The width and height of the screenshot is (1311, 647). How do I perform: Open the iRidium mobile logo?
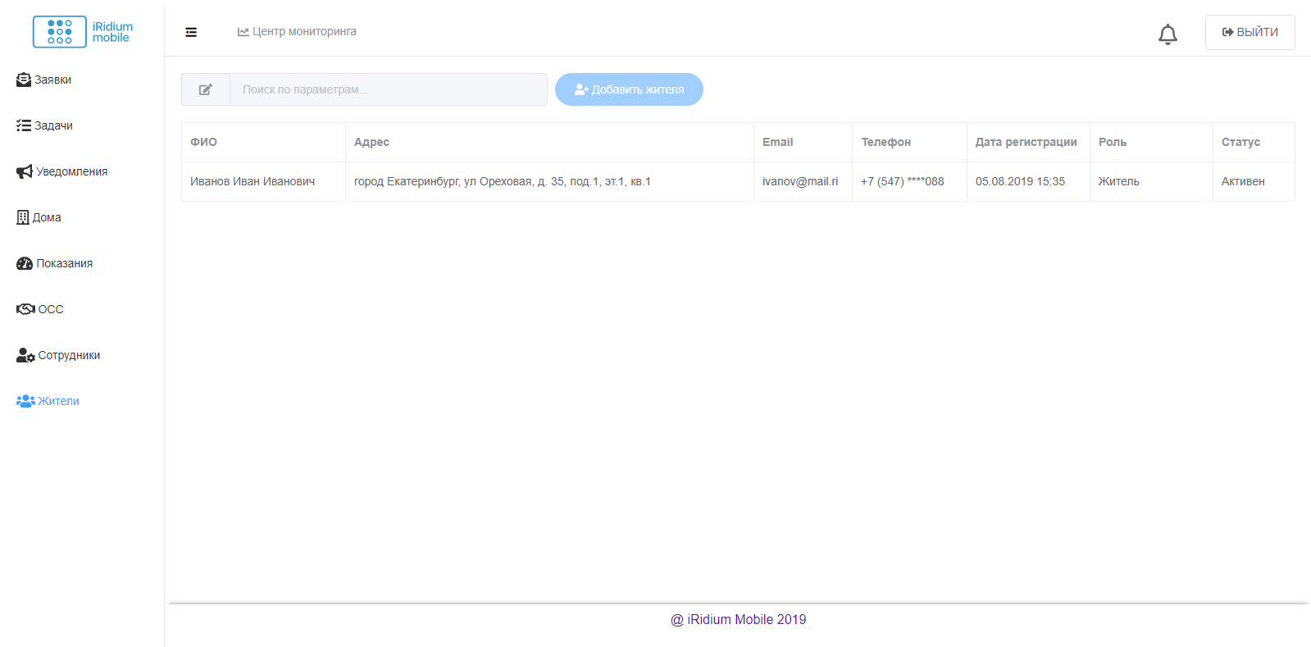pos(83,32)
